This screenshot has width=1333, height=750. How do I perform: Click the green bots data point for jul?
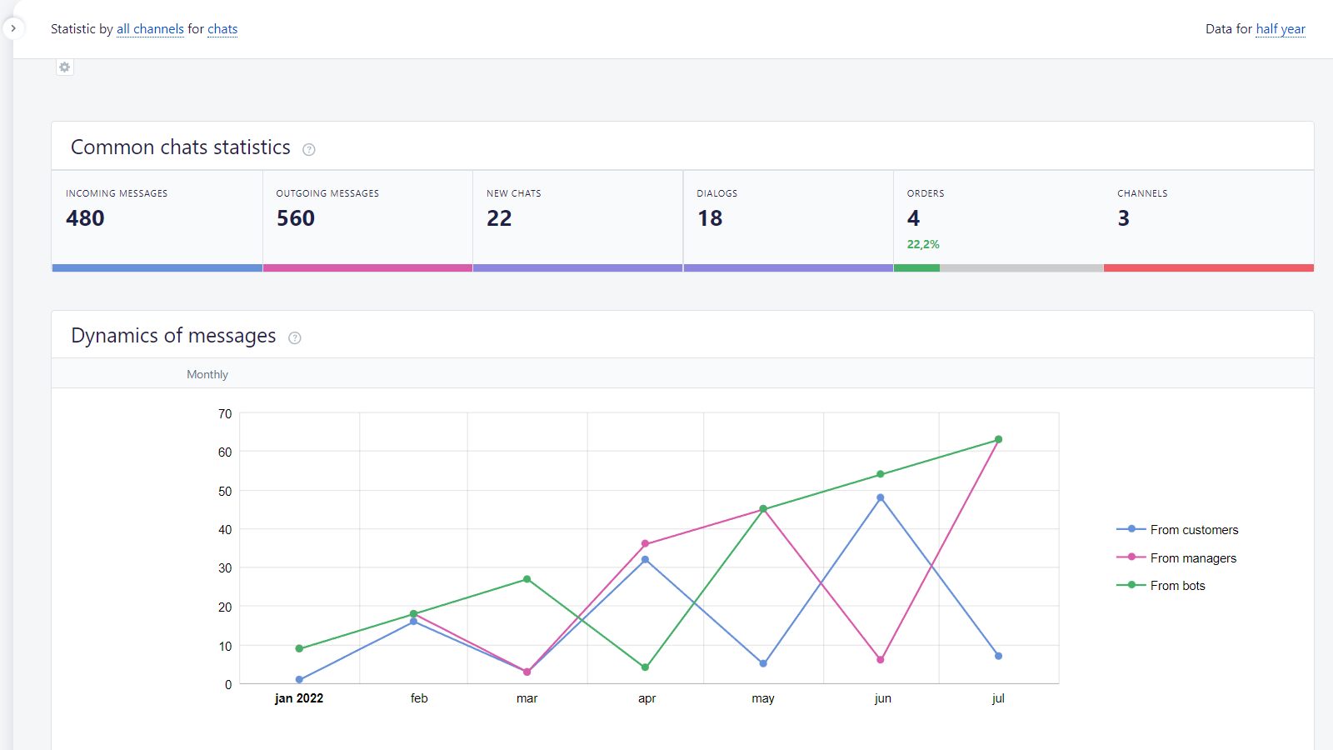[998, 440]
